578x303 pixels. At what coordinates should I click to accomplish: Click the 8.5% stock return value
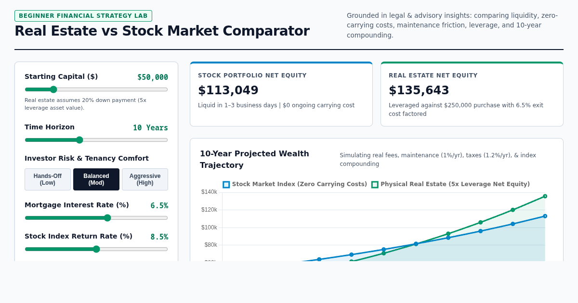click(x=159, y=237)
